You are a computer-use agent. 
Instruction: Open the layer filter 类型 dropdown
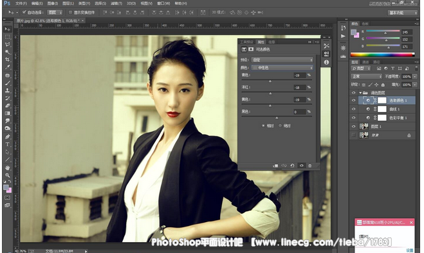(x=361, y=68)
